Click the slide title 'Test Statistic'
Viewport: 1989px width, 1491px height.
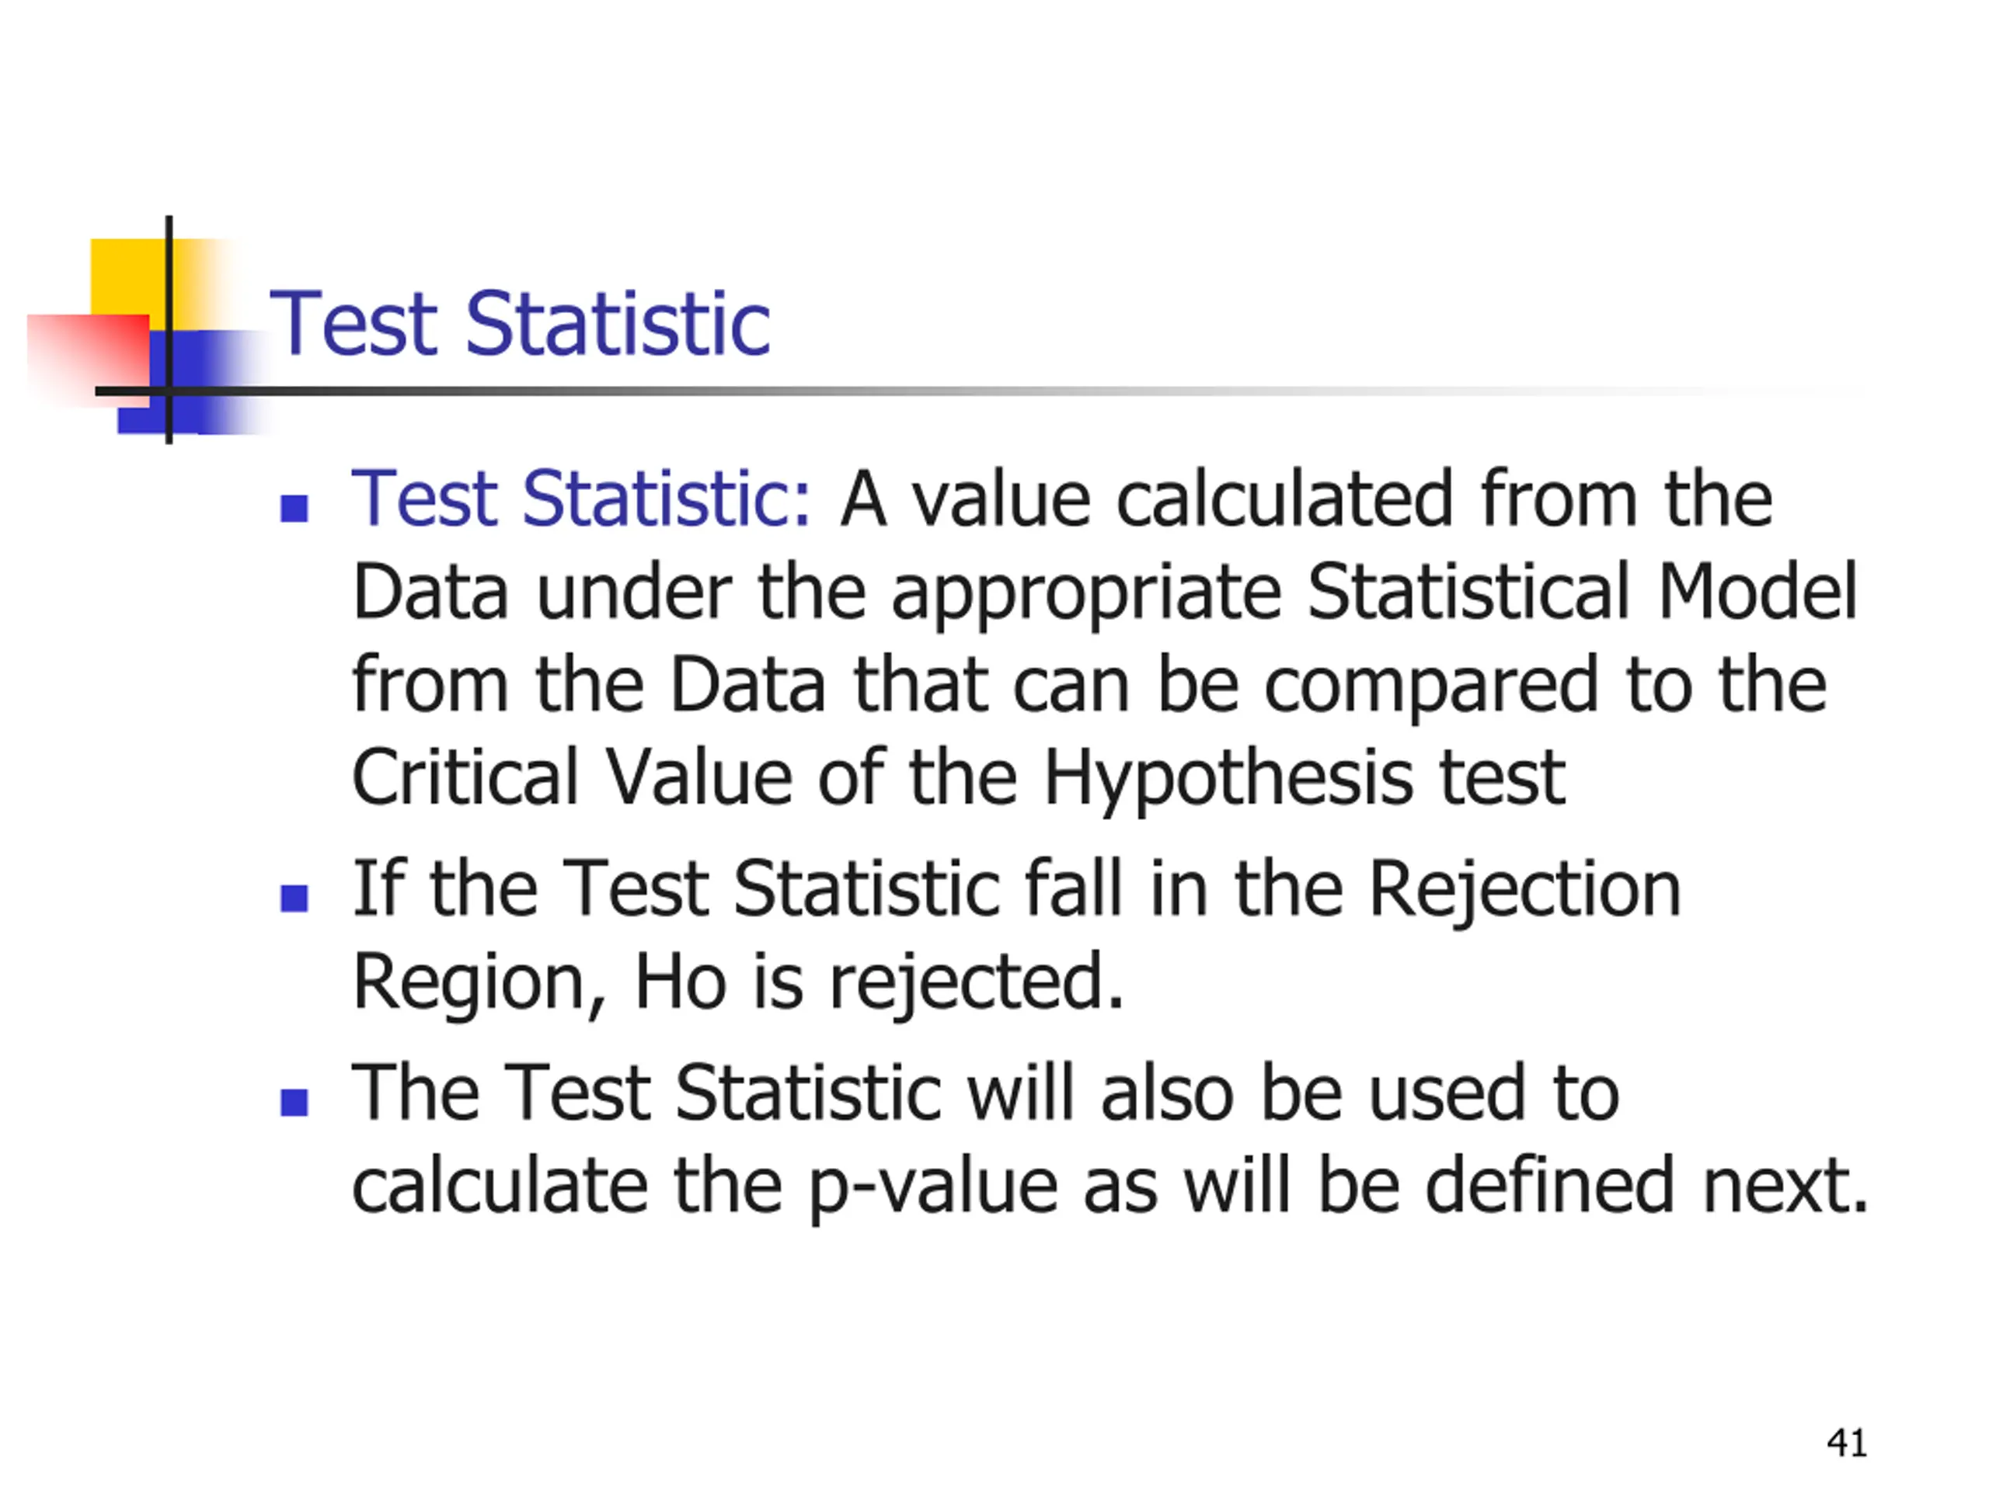pos(520,324)
